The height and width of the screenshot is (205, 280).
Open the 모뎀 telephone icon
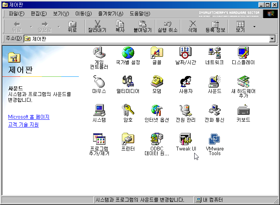157,81
